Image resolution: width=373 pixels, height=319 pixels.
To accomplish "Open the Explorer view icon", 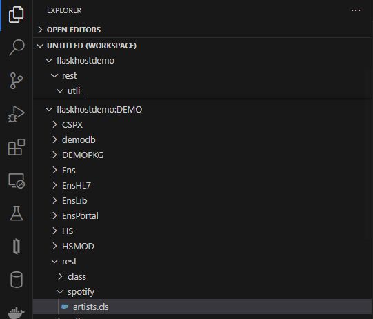I will [x=16, y=14].
